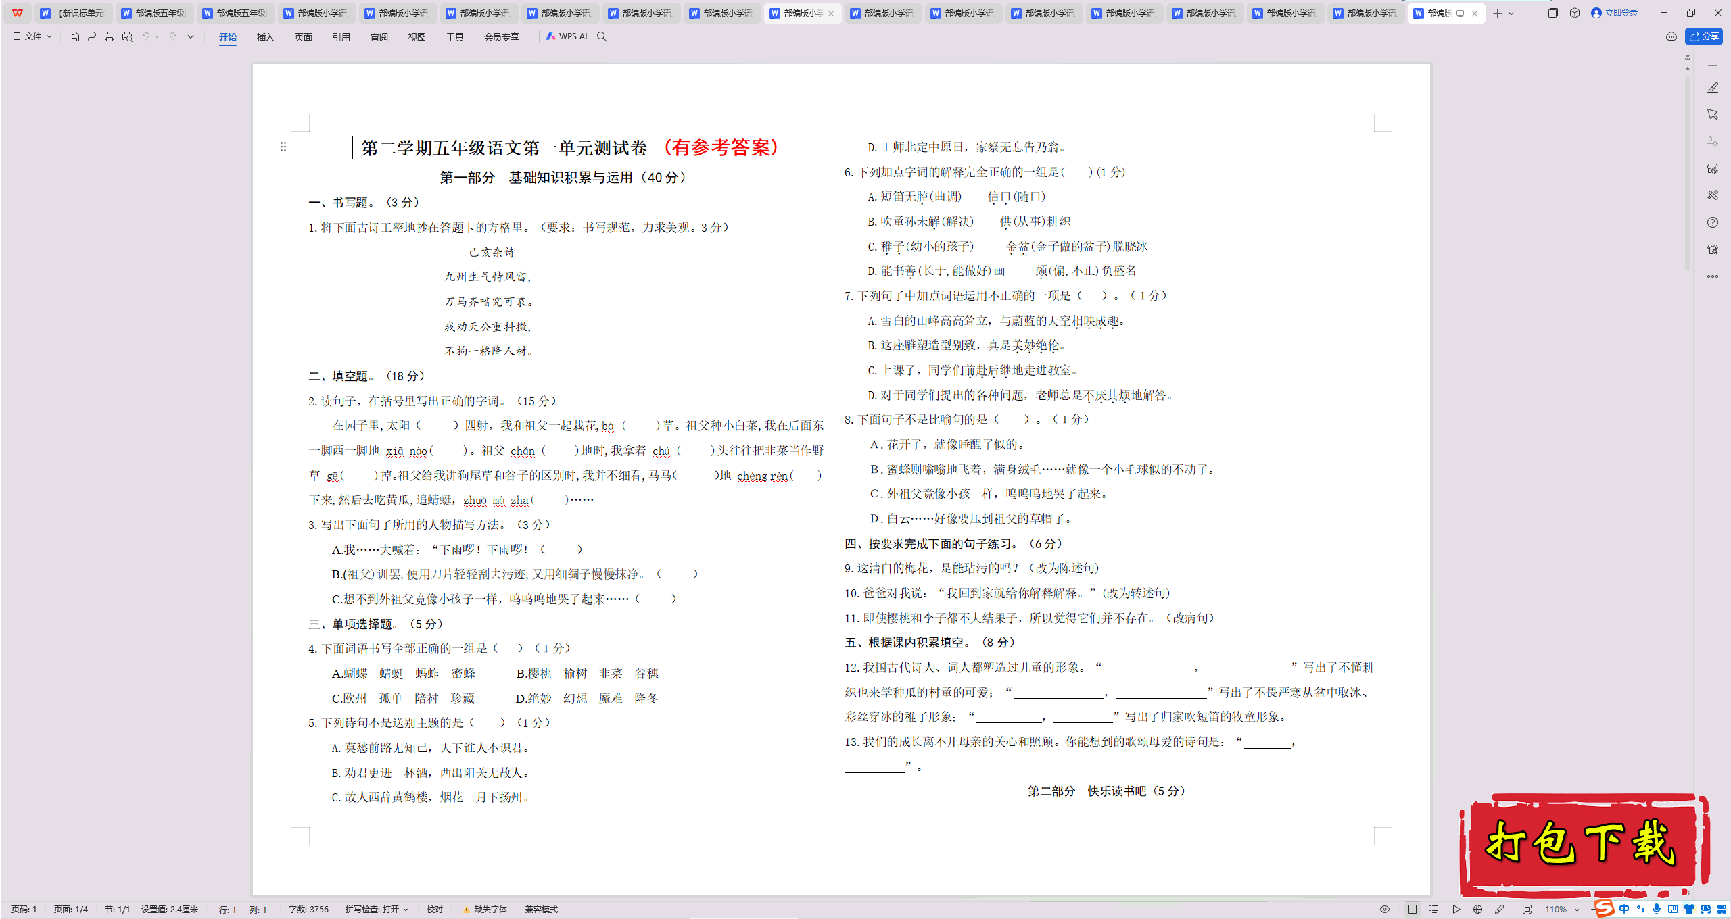This screenshot has width=1731, height=919.
Task: Click the paragraph drag handle beside the title
Action: pos(283,147)
